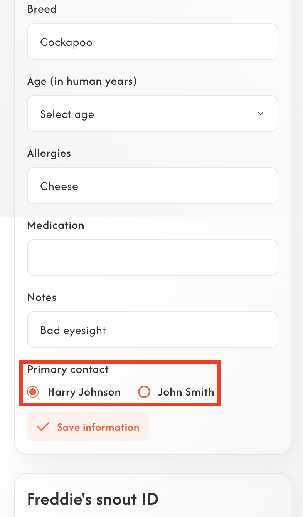Click the Allergies label text

(49, 153)
